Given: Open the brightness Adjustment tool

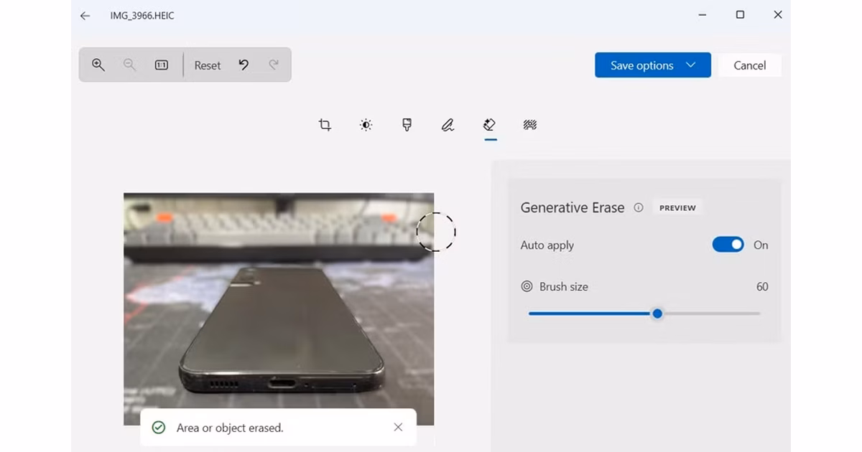Looking at the screenshot, I should 366,125.
